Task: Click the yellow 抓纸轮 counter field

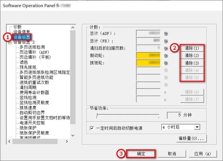Action: (148, 63)
